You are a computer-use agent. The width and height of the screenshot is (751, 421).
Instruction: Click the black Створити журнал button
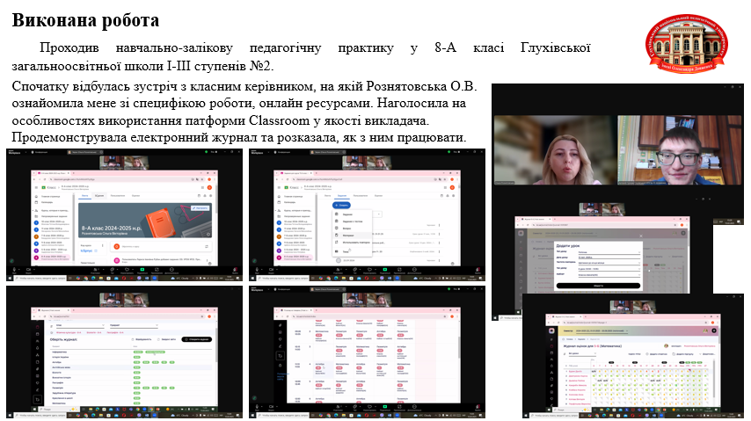pyautogui.click(x=196, y=339)
